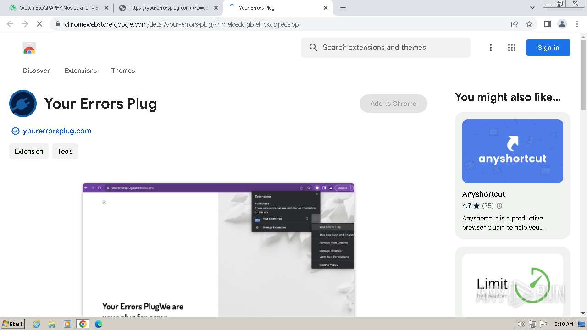Screen dimensions: 587x330
Task: Click the Chrome Web Store logo
Action: [x=29, y=48]
